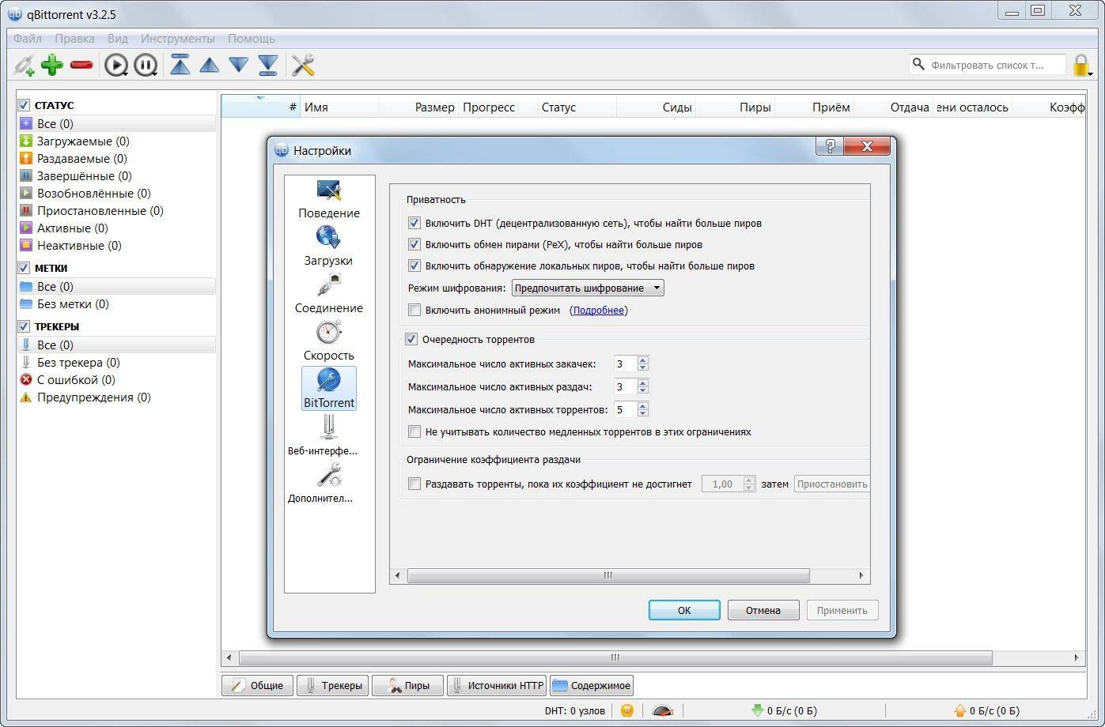Open Режим шифрования dropdown

tap(588, 288)
